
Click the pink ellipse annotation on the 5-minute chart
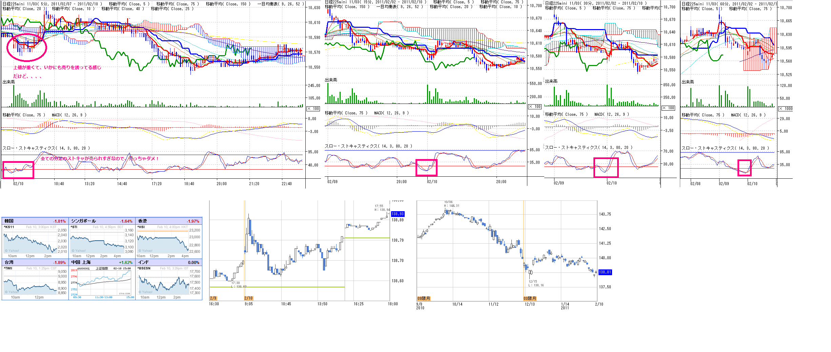26,47
